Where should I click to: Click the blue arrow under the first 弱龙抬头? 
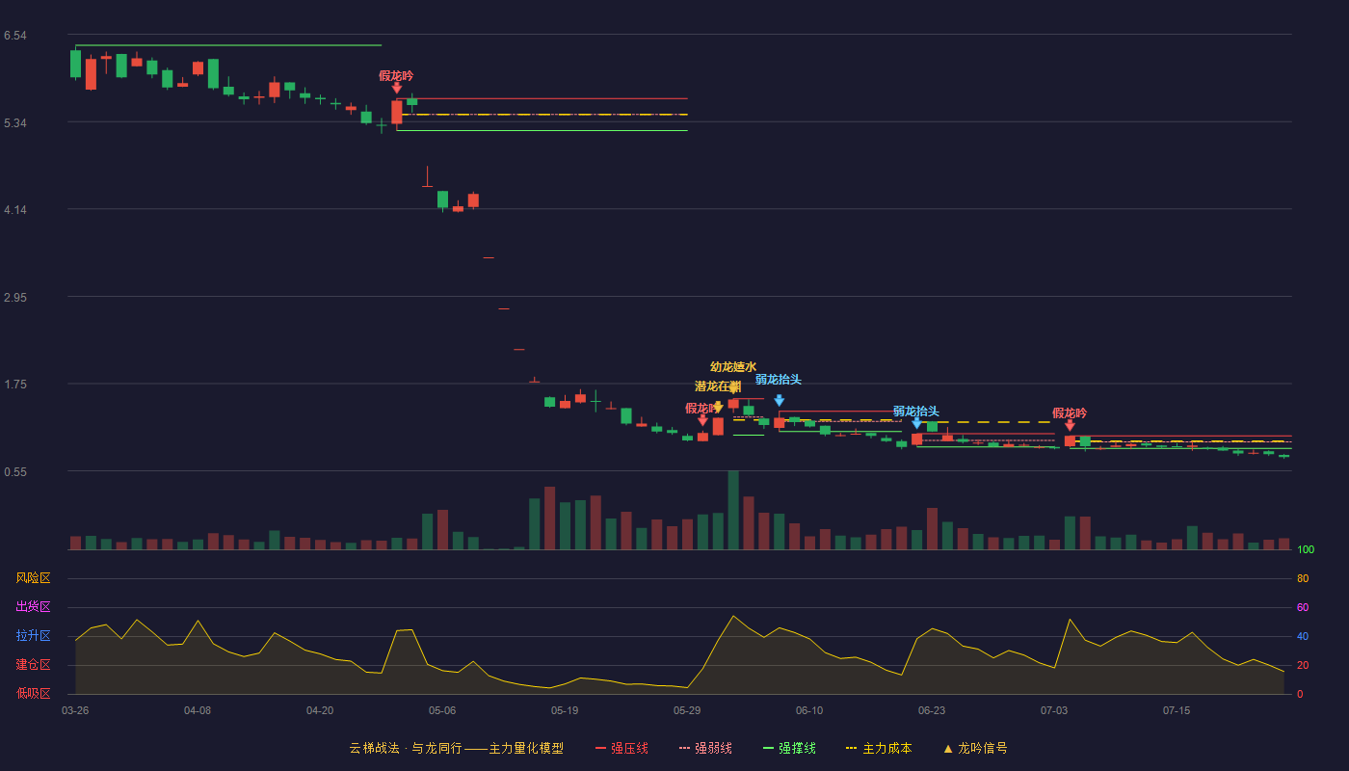pyautogui.click(x=779, y=400)
